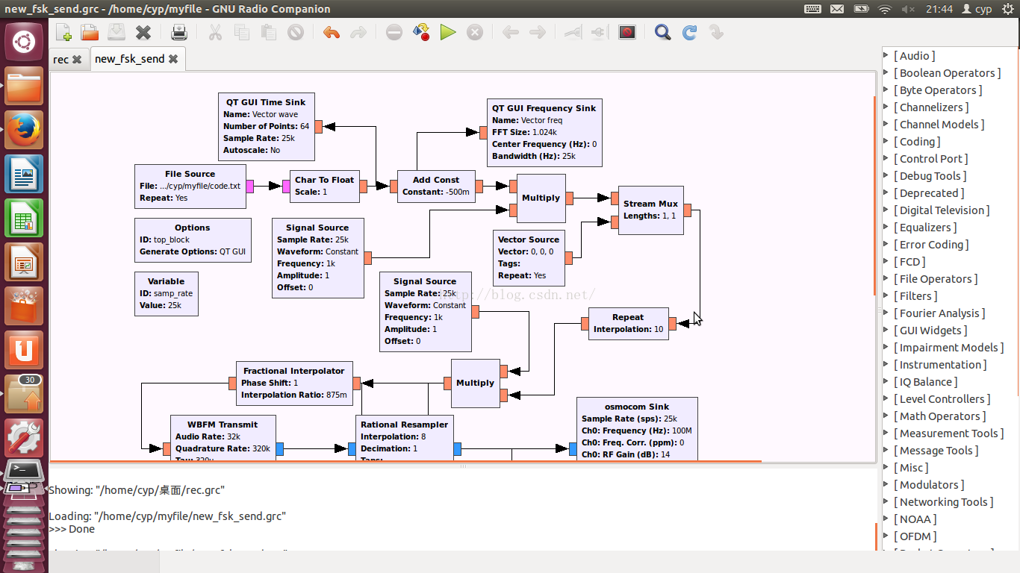Open the Wi-Fi network indicator
This screenshot has height=573, width=1020.
[x=885, y=9]
